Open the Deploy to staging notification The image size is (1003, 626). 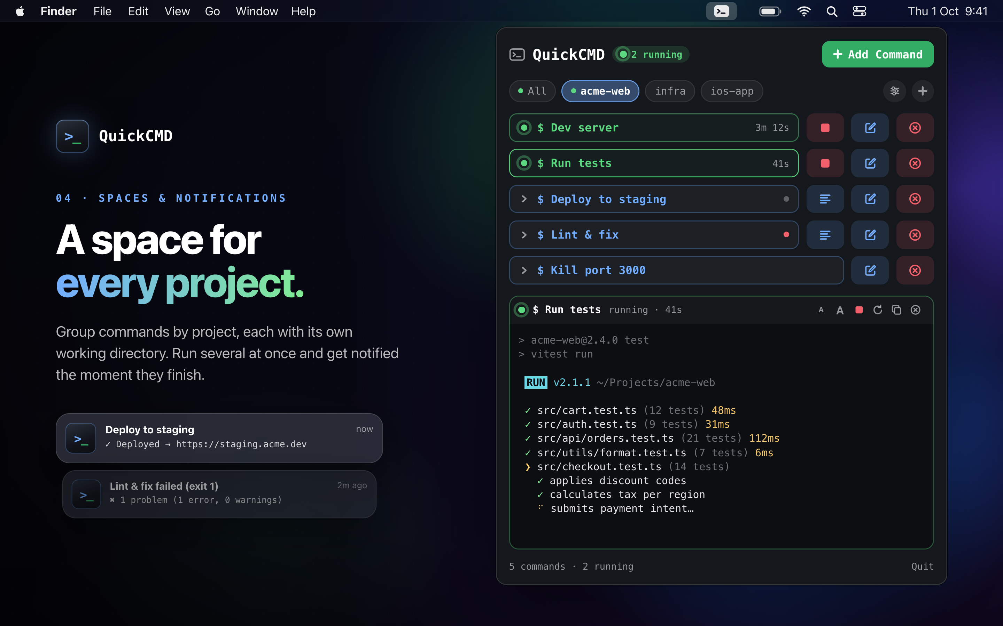click(219, 438)
